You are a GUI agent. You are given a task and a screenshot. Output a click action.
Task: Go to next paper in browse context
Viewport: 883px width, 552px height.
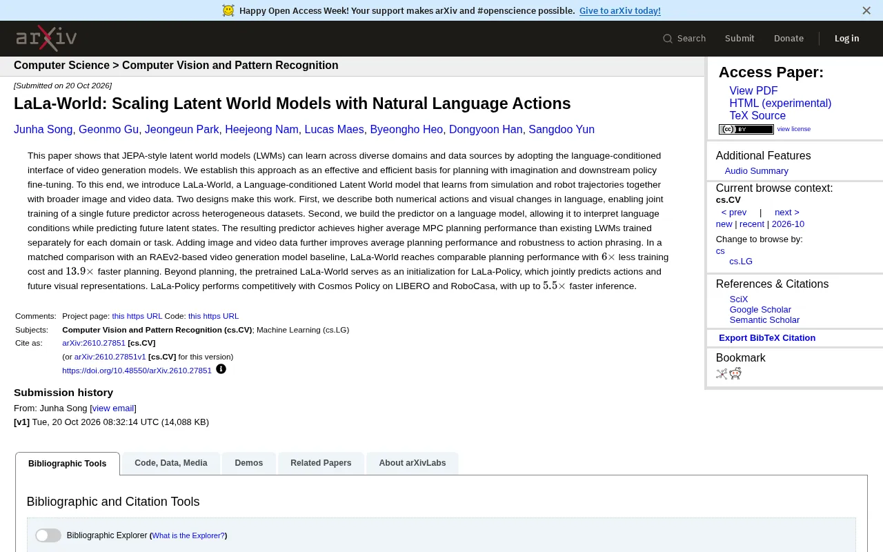[x=787, y=213]
